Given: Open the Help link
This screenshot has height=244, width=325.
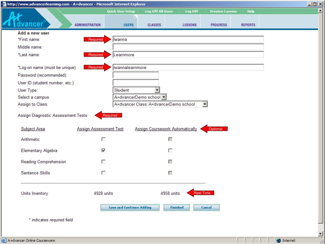Looking at the screenshot, I should (251, 11).
